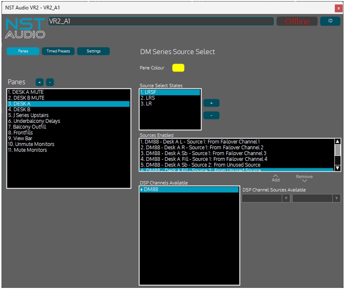Click the VR2_A1 device name field
Viewport: 345px width, 289px height.
[161, 21]
